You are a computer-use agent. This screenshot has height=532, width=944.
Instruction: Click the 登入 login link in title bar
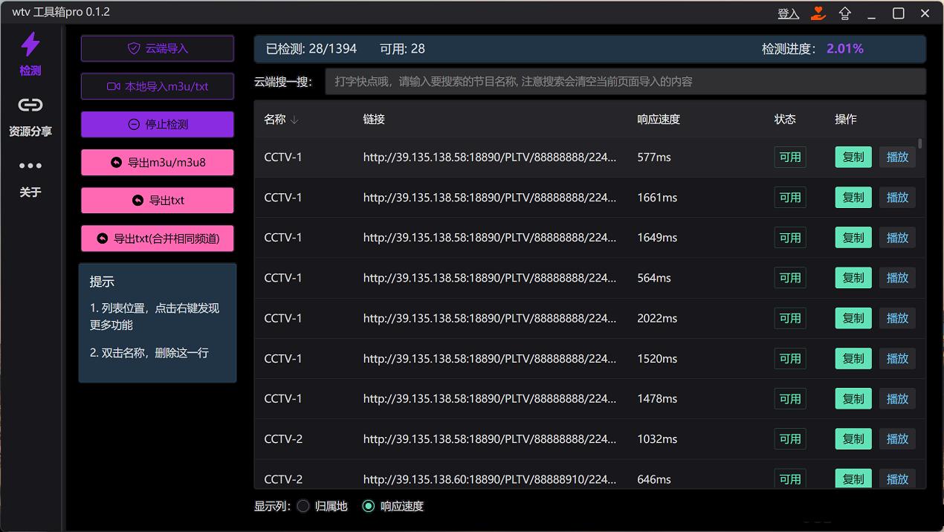click(788, 13)
